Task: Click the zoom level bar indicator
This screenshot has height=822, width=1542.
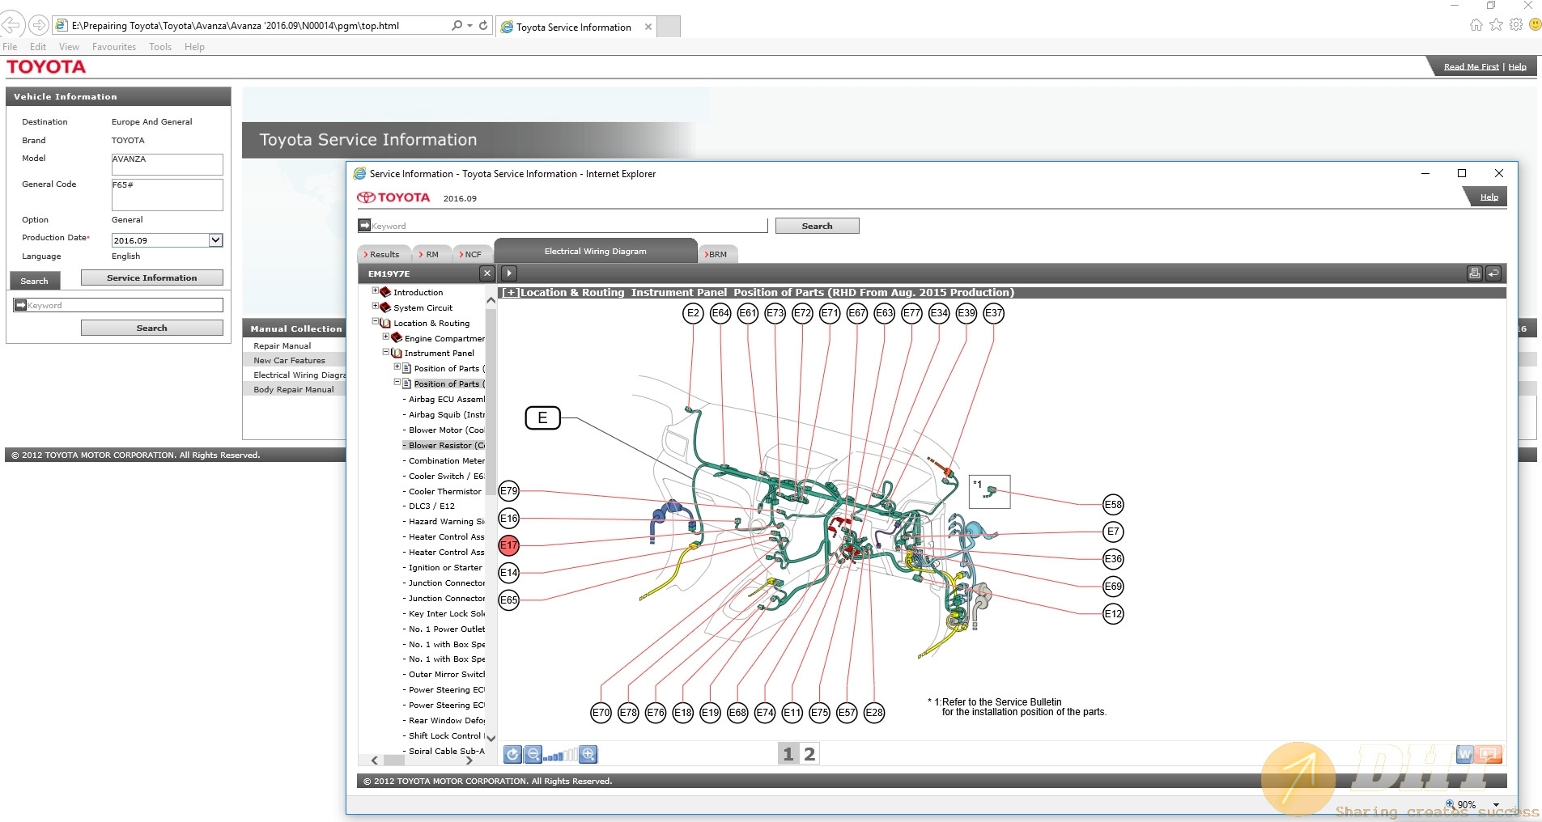Action: pyautogui.click(x=561, y=756)
